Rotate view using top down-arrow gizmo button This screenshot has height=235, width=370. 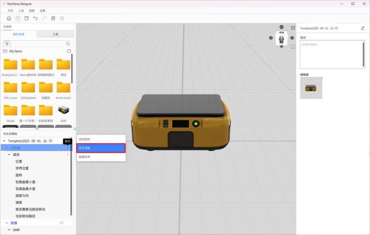pyautogui.click(x=281, y=27)
